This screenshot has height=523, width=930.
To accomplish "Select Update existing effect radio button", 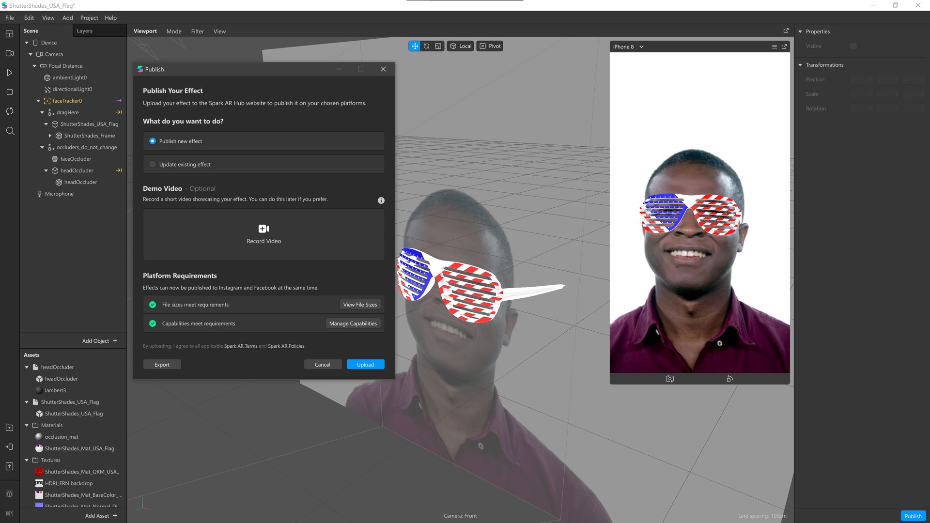I will [153, 164].
